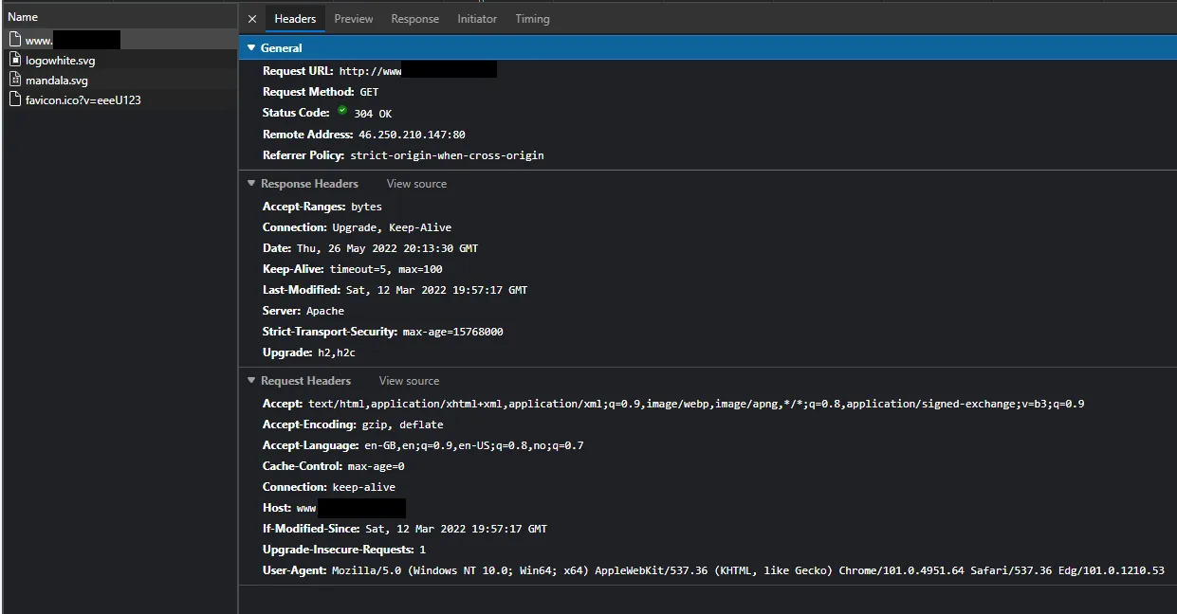Click Accept-Encoding gzip, deflate value
Viewport: 1177px width, 614px height.
pyautogui.click(x=402, y=424)
